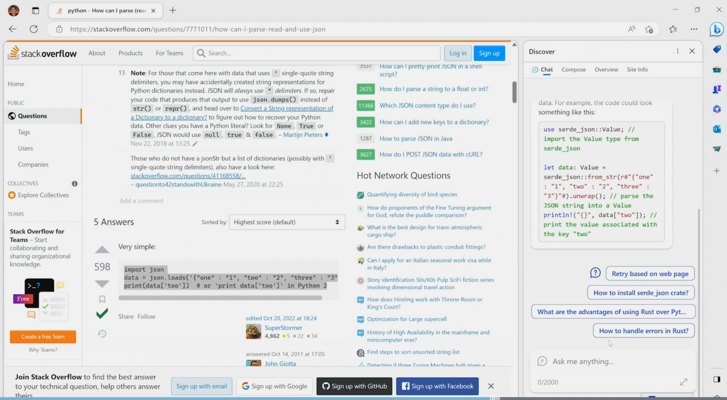The width and height of the screenshot is (727, 400).
Task: Open the Games sidebar icon
Action: pos(717,89)
